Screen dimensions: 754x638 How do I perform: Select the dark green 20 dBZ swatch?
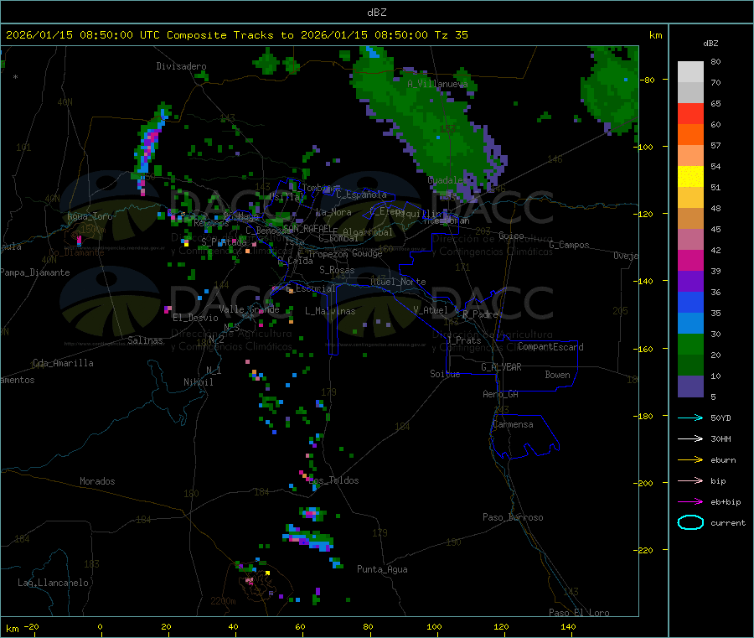[x=690, y=366]
